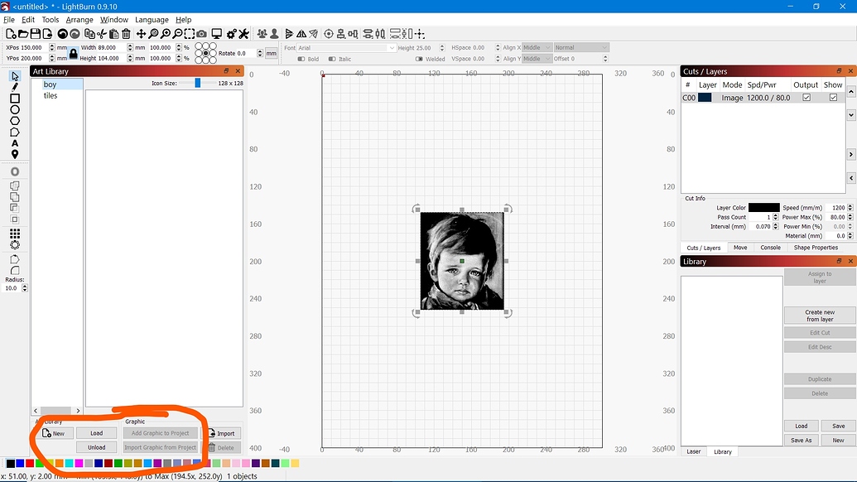The height and width of the screenshot is (482, 857).
Task: Click the New file toolbar icon
Action: (11, 34)
